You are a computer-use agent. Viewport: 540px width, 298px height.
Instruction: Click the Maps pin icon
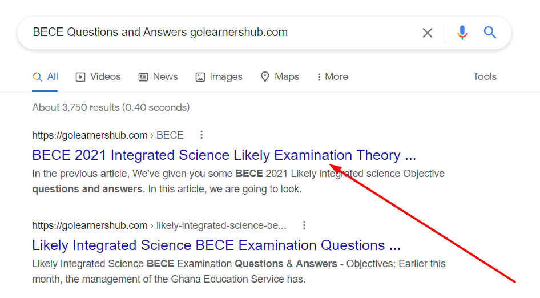(265, 77)
